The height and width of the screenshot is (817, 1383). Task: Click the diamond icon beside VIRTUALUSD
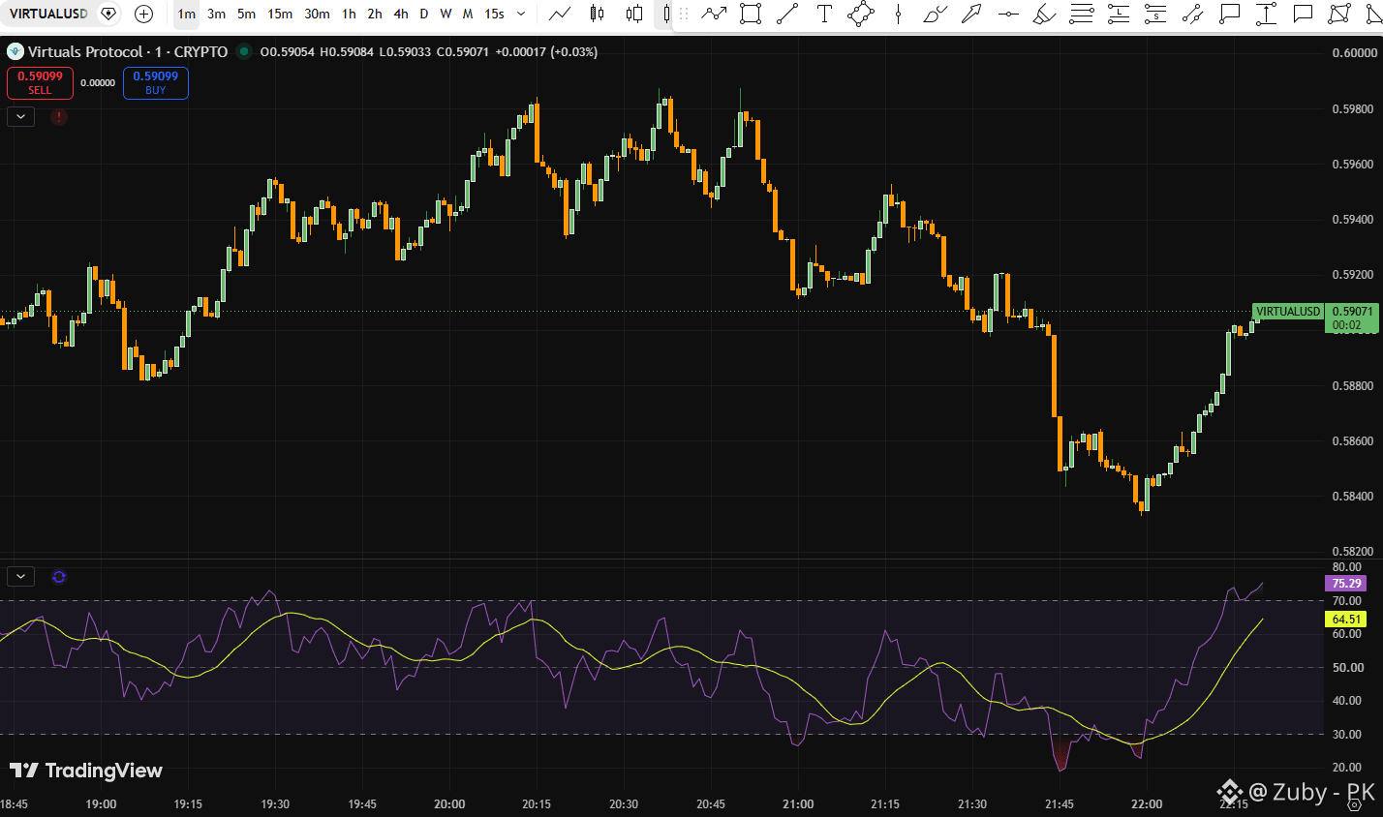tap(108, 14)
